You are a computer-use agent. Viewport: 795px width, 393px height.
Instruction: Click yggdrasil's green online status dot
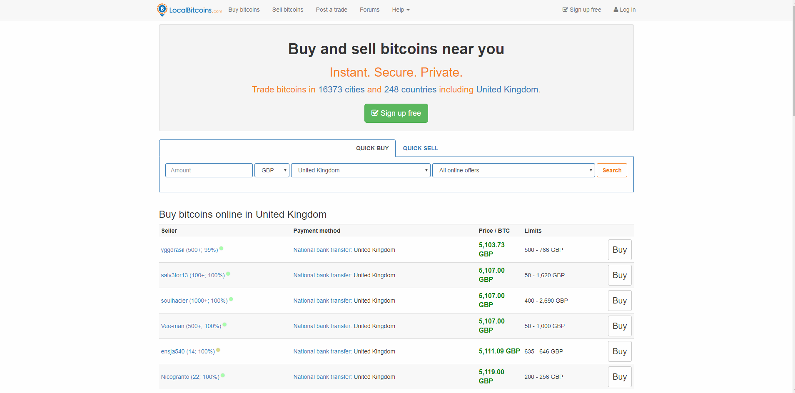point(222,249)
